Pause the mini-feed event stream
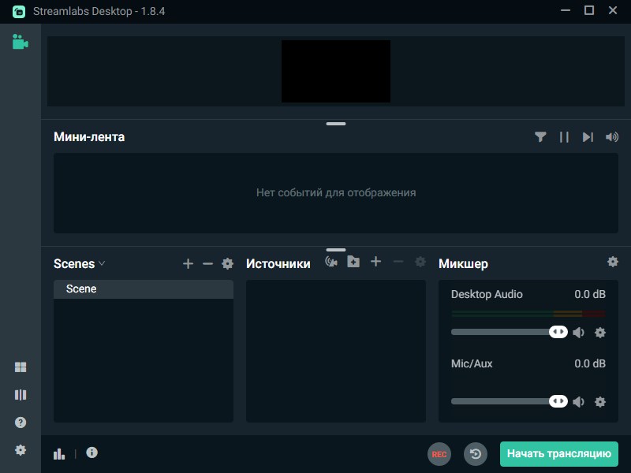The height and width of the screenshot is (473, 631). point(564,136)
